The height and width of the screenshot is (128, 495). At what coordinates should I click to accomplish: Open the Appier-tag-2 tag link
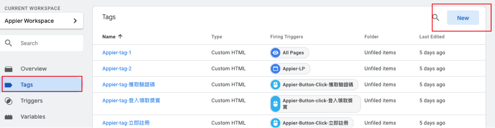coord(117,68)
